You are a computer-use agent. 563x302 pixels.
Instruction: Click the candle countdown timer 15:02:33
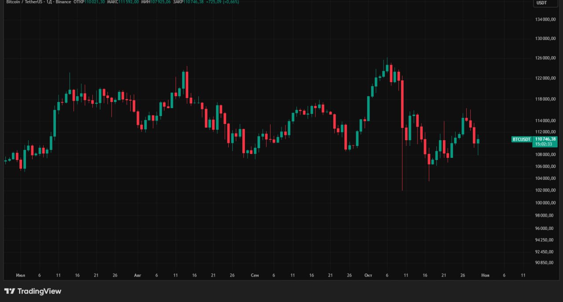(x=544, y=144)
